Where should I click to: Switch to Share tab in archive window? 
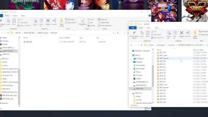tap(149, 28)
